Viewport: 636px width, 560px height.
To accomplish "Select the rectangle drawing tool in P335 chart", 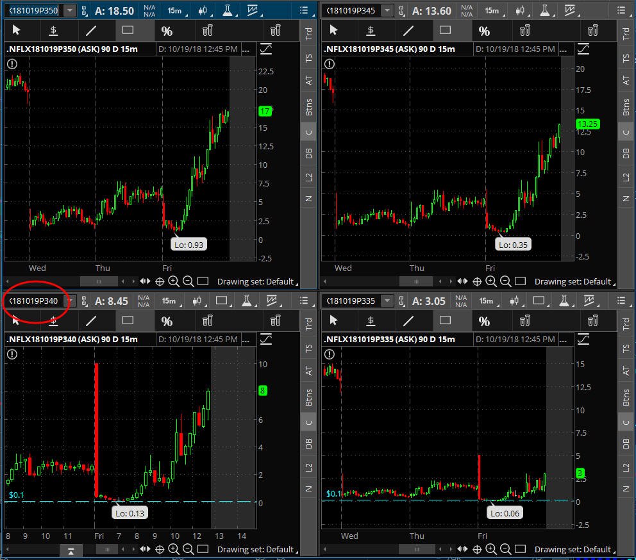I will pyautogui.click(x=445, y=320).
